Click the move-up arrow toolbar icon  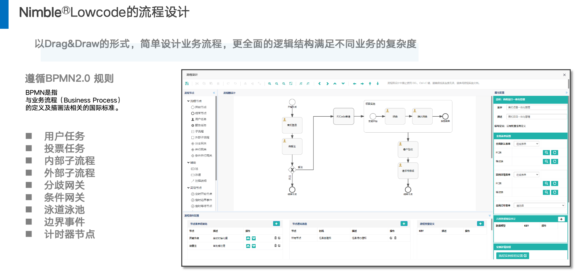pyautogui.click(x=370, y=84)
